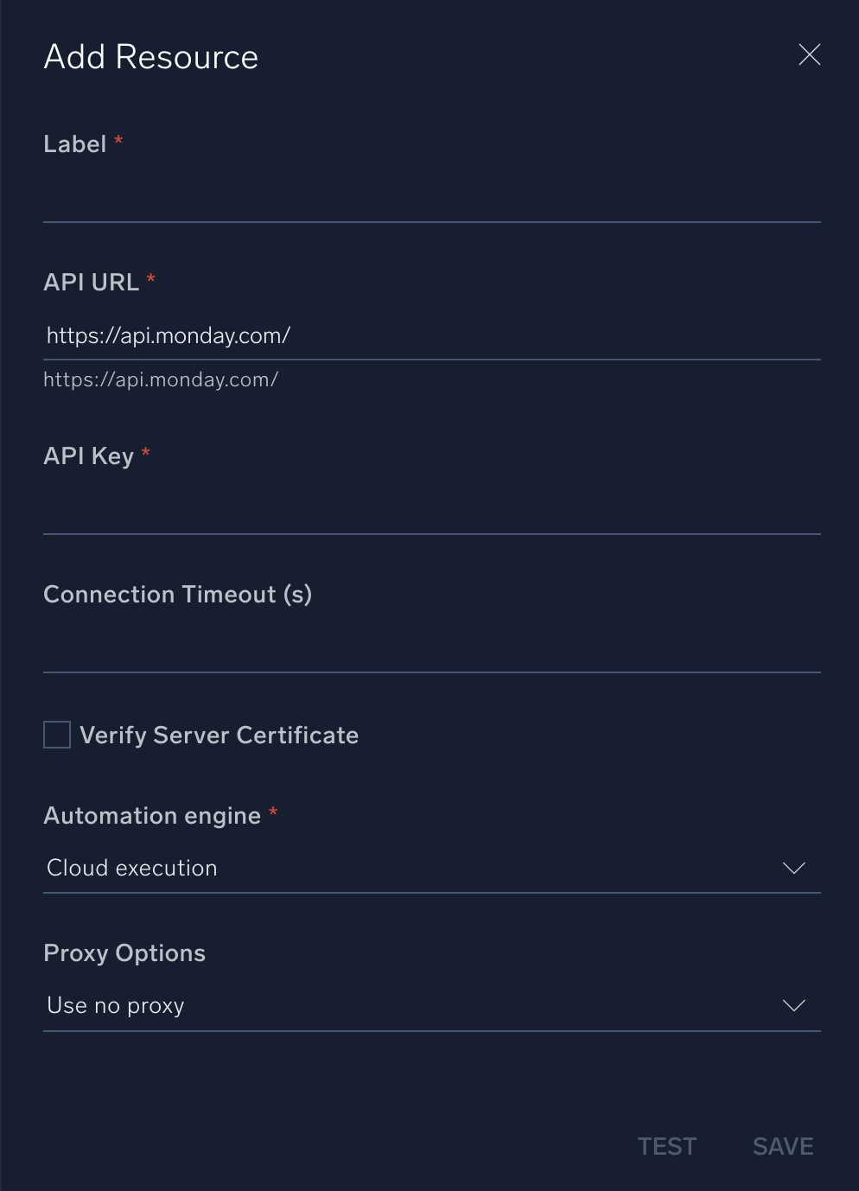Click the API URL field caption
This screenshot has width=859, height=1191.
tap(91, 283)
